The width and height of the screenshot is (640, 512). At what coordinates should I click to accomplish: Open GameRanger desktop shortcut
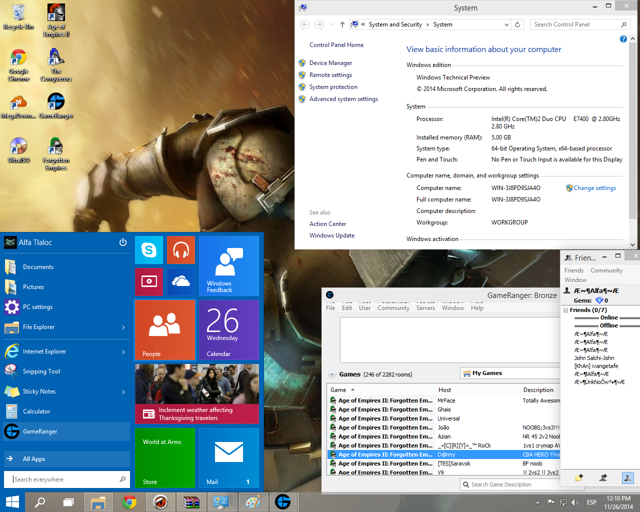pos(56,106)
